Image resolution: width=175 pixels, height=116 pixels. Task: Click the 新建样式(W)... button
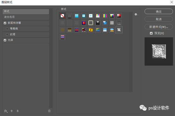[159, 27]
